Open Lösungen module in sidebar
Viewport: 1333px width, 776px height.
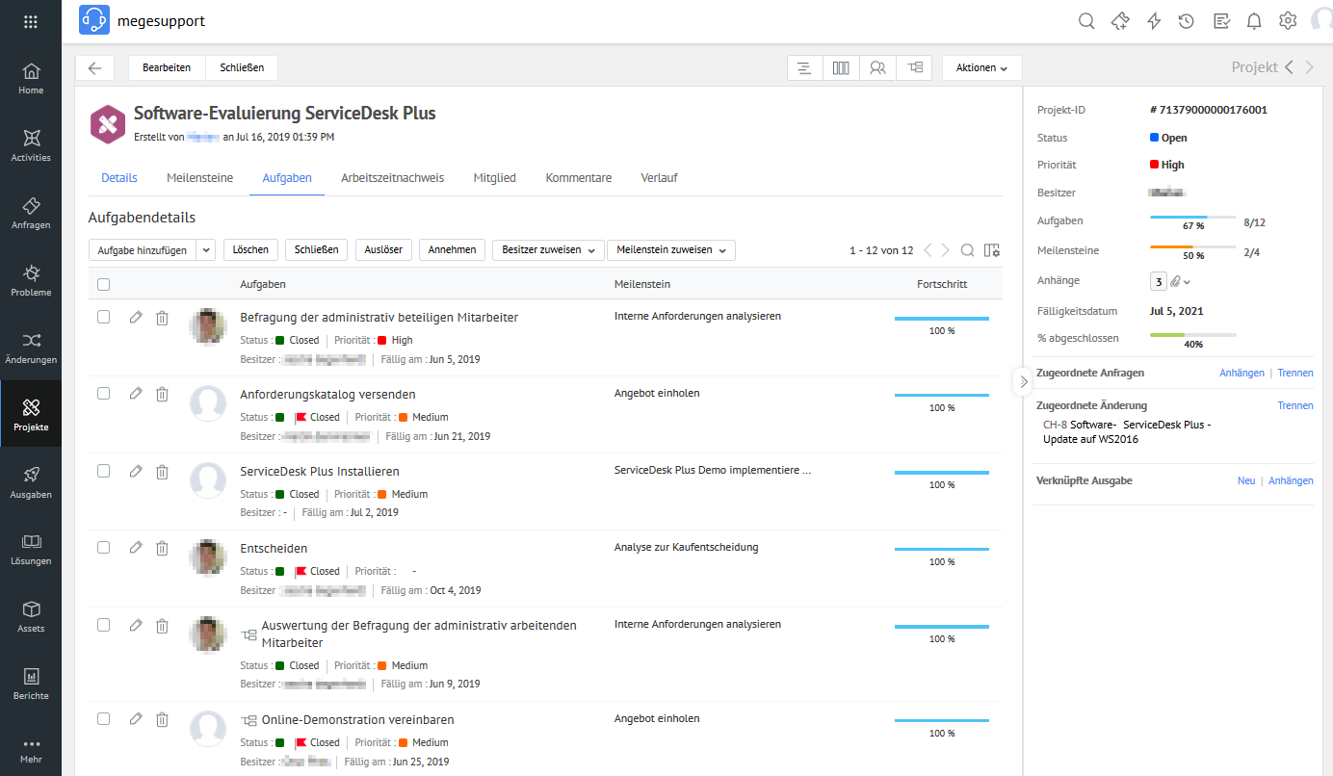pyautogui.click(x=31, y=550)
